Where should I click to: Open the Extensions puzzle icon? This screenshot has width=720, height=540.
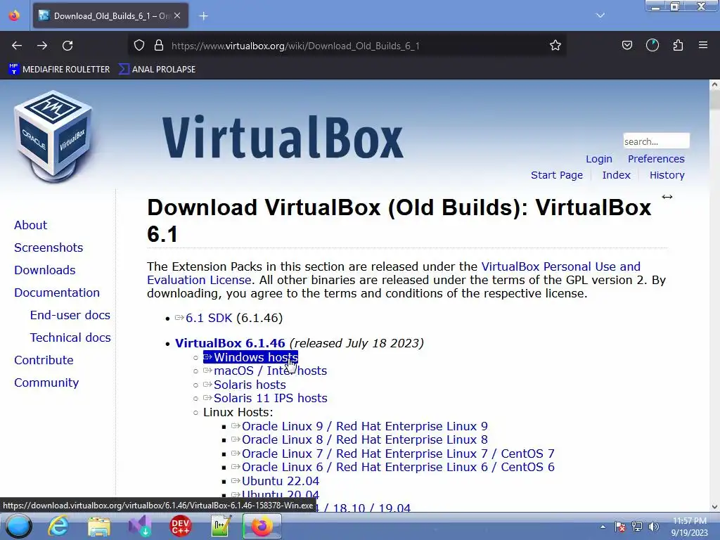pos(679,46)
